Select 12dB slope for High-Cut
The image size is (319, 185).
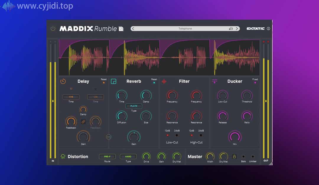[192, 135]
